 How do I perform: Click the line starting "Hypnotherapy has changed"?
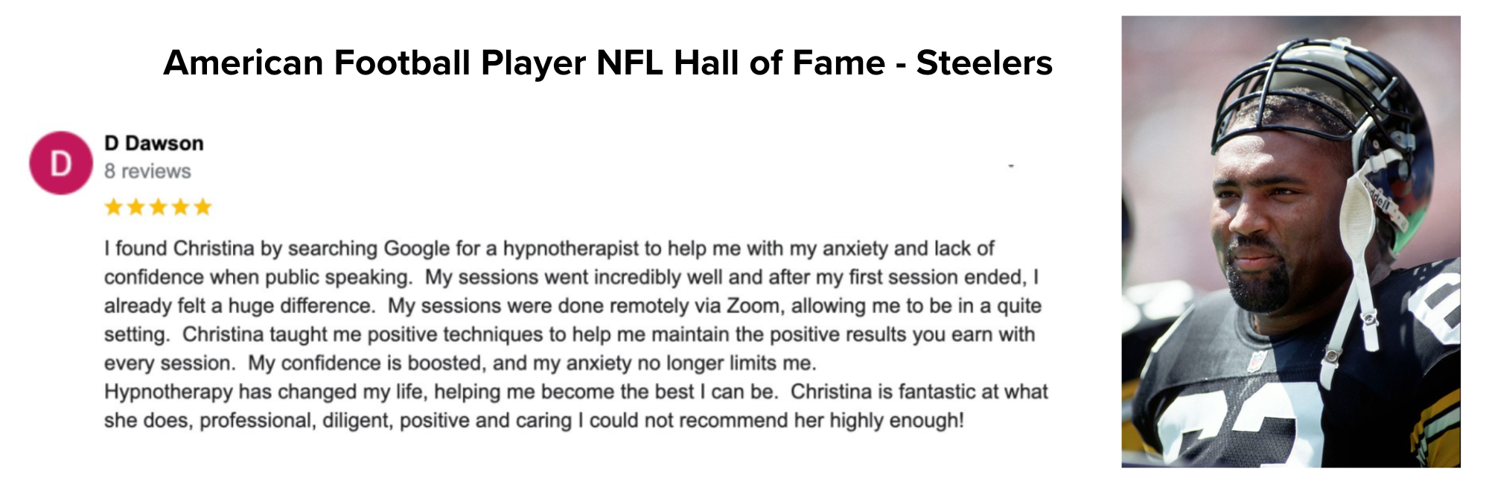[x=575, y=392]
